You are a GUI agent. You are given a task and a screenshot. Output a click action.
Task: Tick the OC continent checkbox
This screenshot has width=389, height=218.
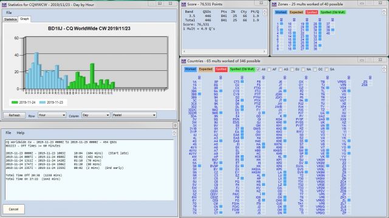[x=315, y=70]
